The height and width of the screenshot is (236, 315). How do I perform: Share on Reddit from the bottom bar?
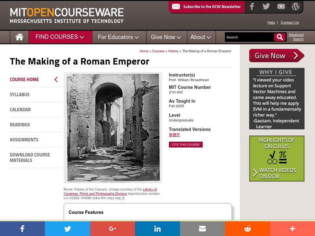point(248,229)
